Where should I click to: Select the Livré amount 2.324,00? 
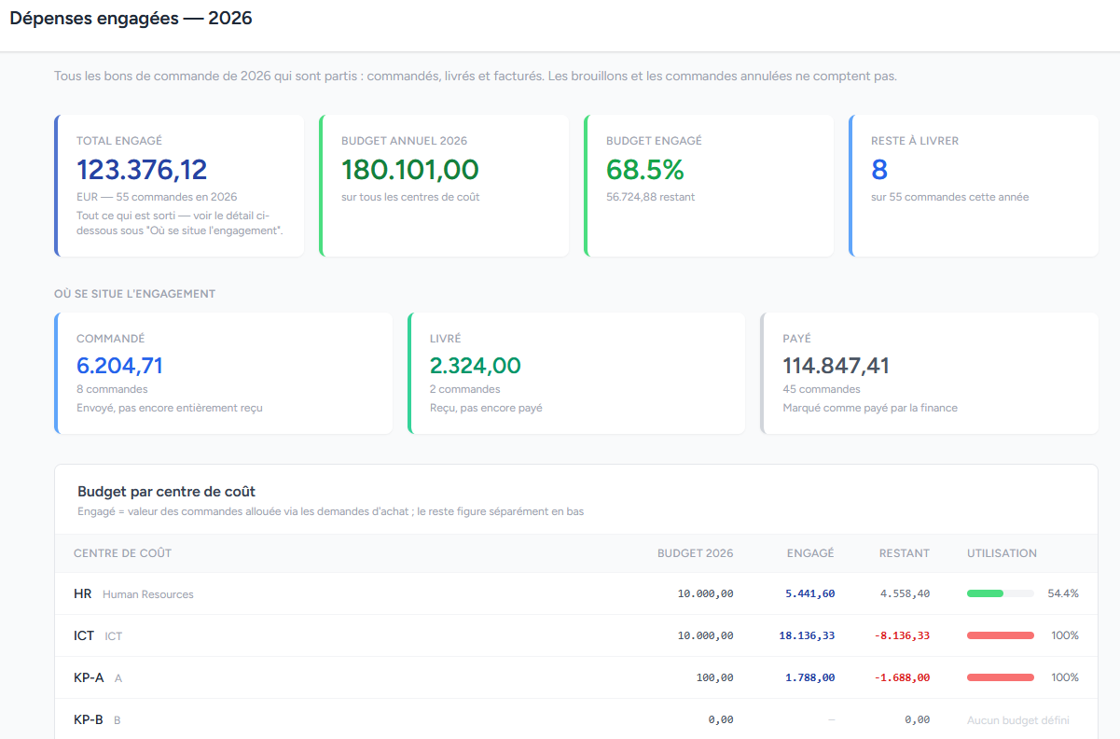pos(476,366)
